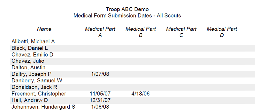Select the Chavez, Julio name
This screenshot has height=110, width=255.
point(28,61)
